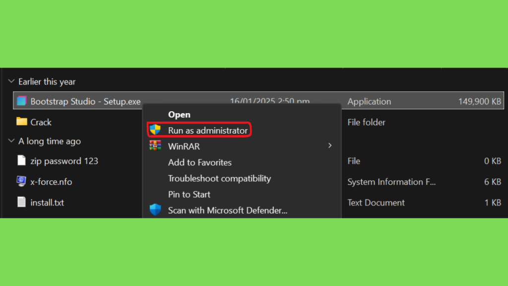This screenshot has width=508, height=286.
Task: Collapse the A long time ago group
Action: [x=12, y=141]
